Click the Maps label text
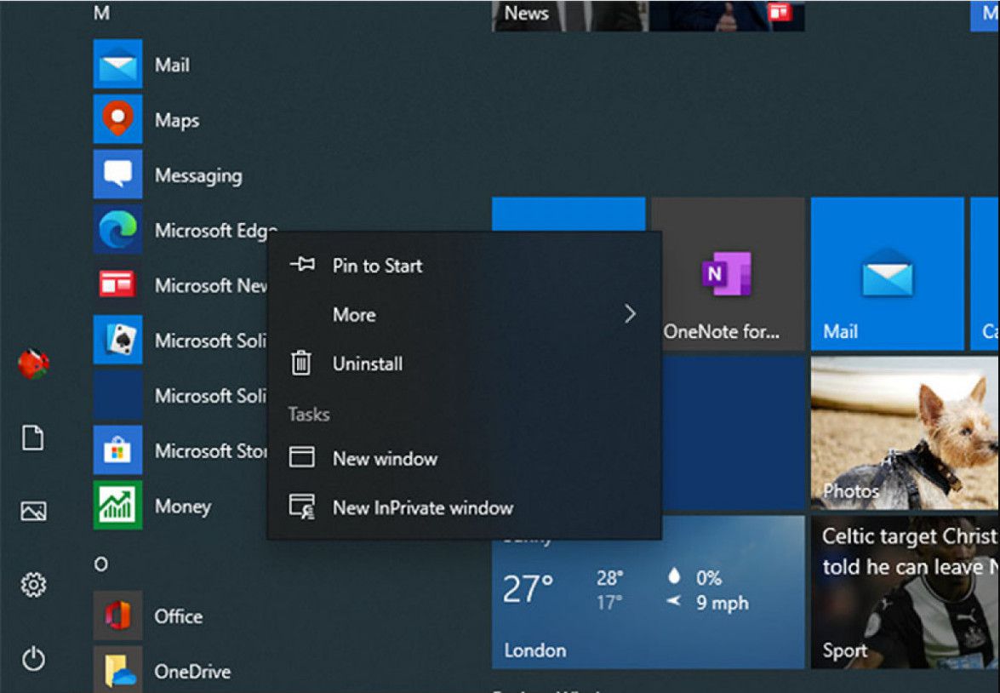This screenshot has width=1000, height=693. coord(177,121)
